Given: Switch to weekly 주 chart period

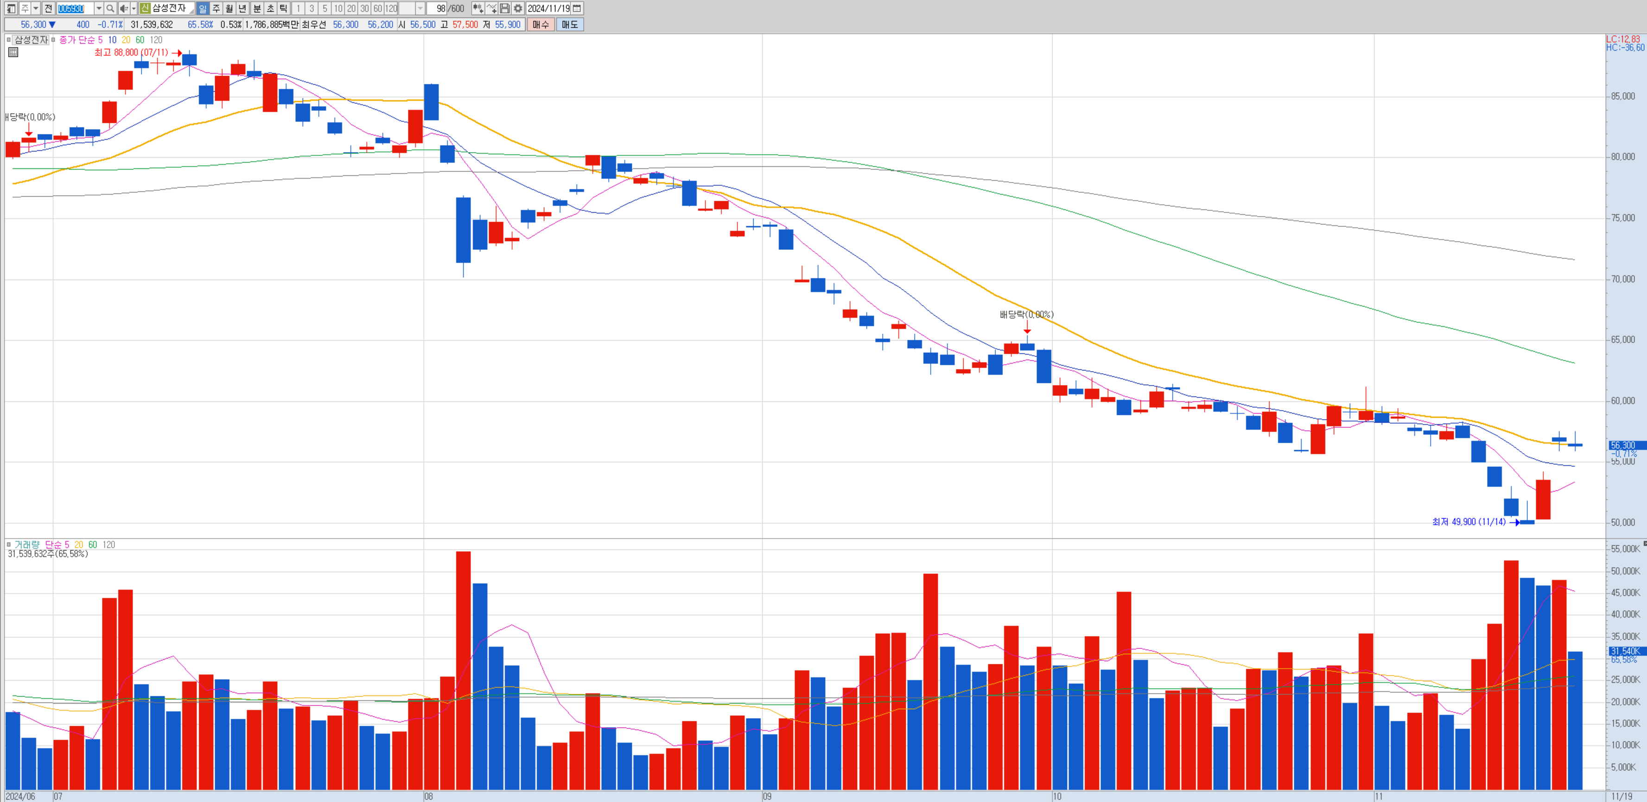Looking at the screenshot, I should pos(216,8).
